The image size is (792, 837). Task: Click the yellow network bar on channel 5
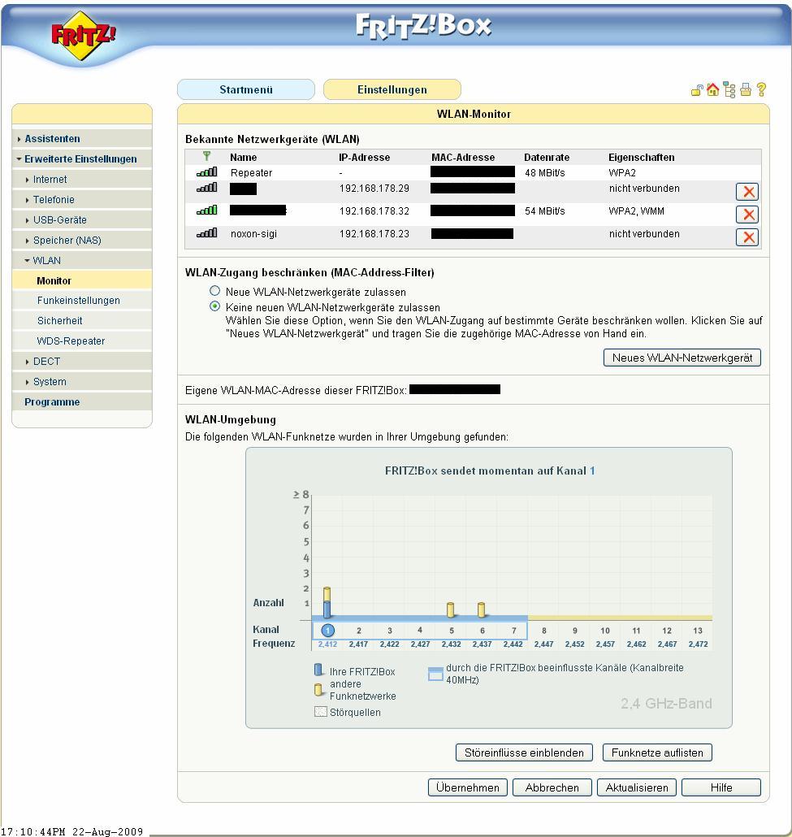[x=451, y=609]
